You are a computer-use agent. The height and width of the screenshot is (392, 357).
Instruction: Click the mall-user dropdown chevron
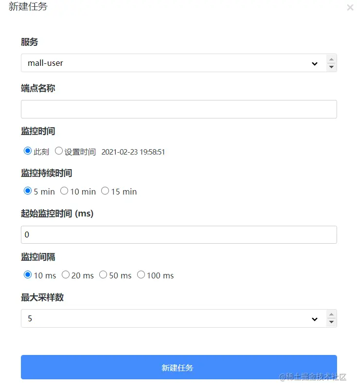(x=314, y=63)
